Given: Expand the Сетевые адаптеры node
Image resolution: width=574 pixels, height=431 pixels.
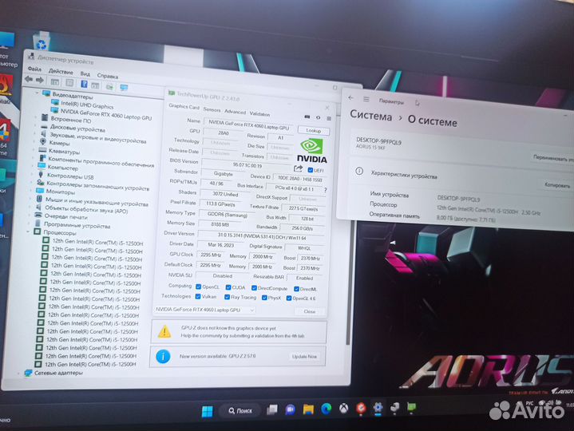Looking at the screenshot, I should click(x=19, y=374).
